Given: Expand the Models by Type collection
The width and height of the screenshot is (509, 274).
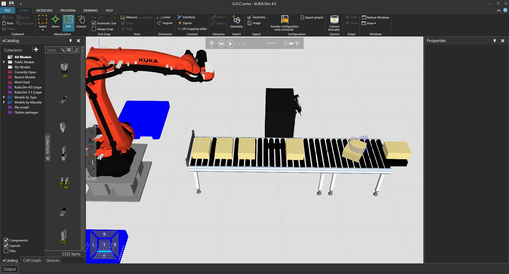Looking at the screenshot, I should pos(4,97).
